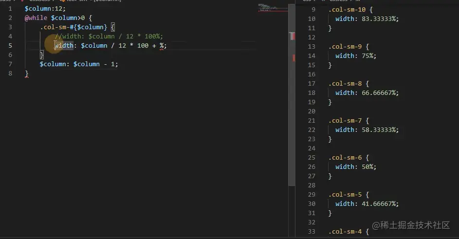Screen dimensions: 459x239
Task: Click the 'width: 83.33333%;' line
Action: 367,19
